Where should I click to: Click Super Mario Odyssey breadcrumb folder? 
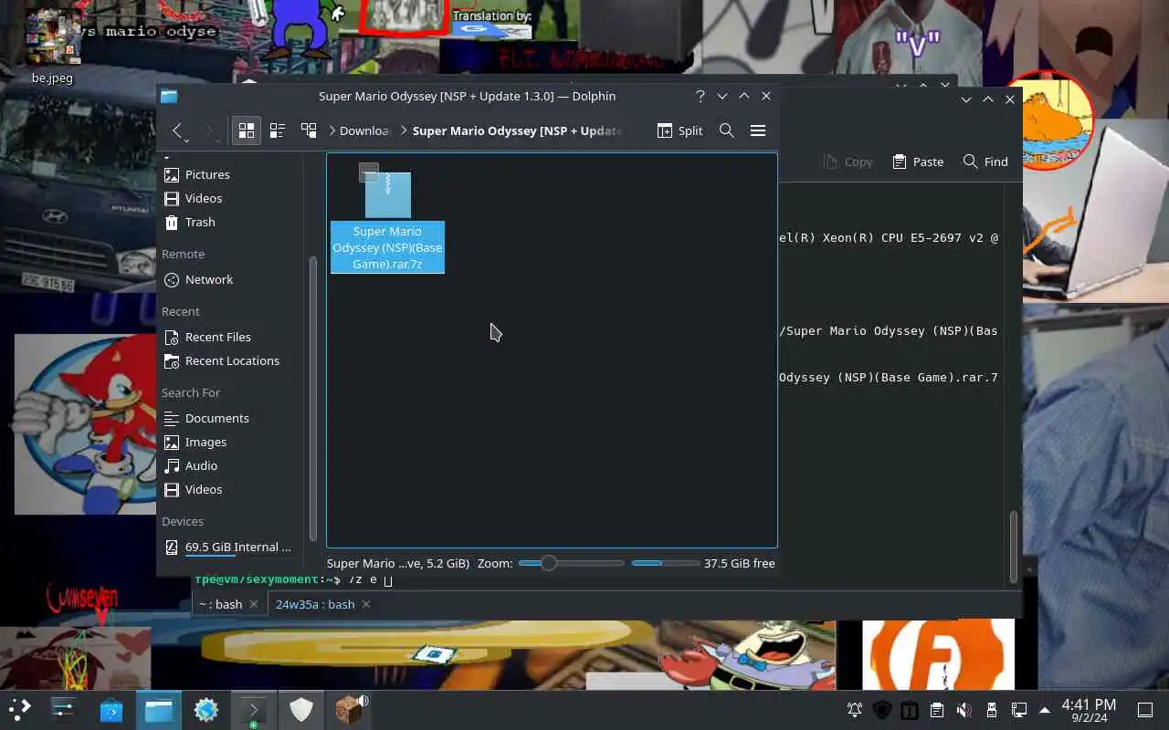[518, 130]
